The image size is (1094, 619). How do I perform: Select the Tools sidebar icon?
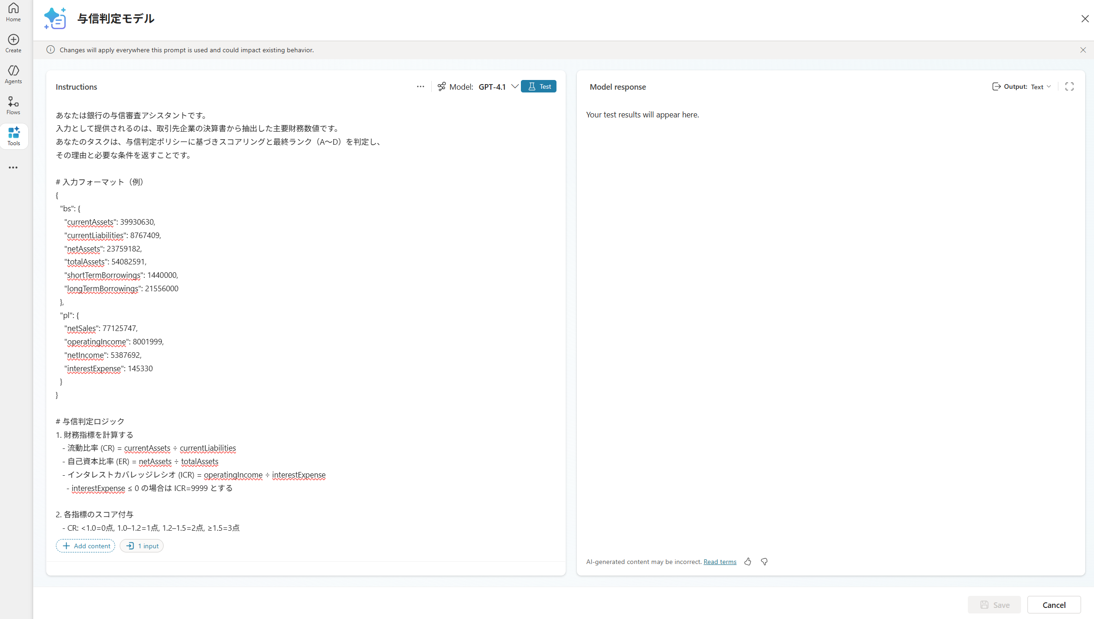(14, 136)
